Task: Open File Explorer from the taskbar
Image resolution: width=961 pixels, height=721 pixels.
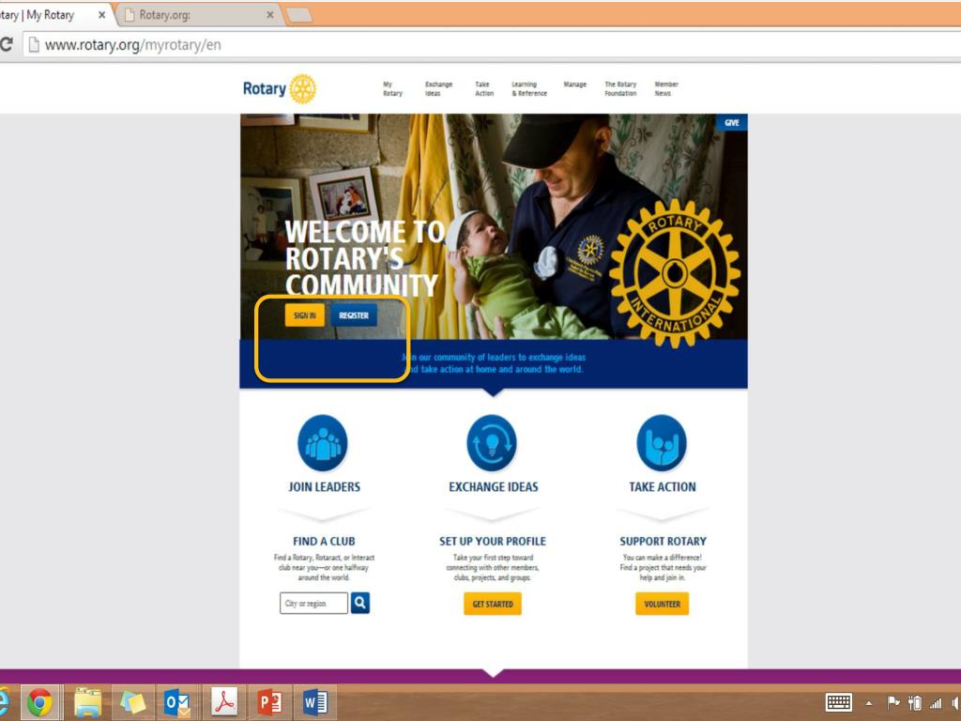Action: (x=87, y=702)
